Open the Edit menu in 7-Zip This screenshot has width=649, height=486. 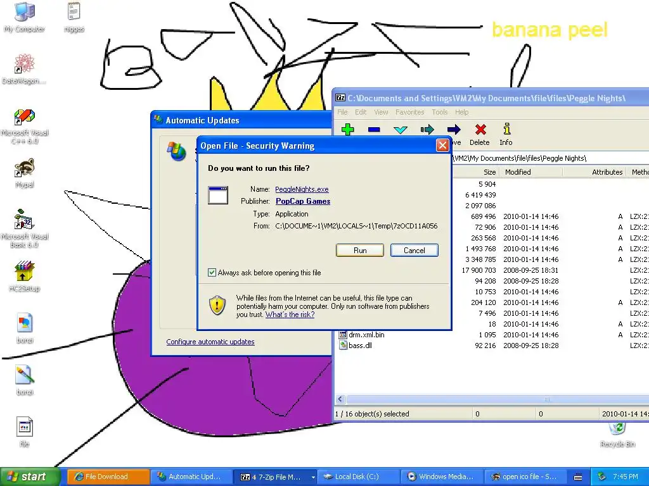coord(361,112)
